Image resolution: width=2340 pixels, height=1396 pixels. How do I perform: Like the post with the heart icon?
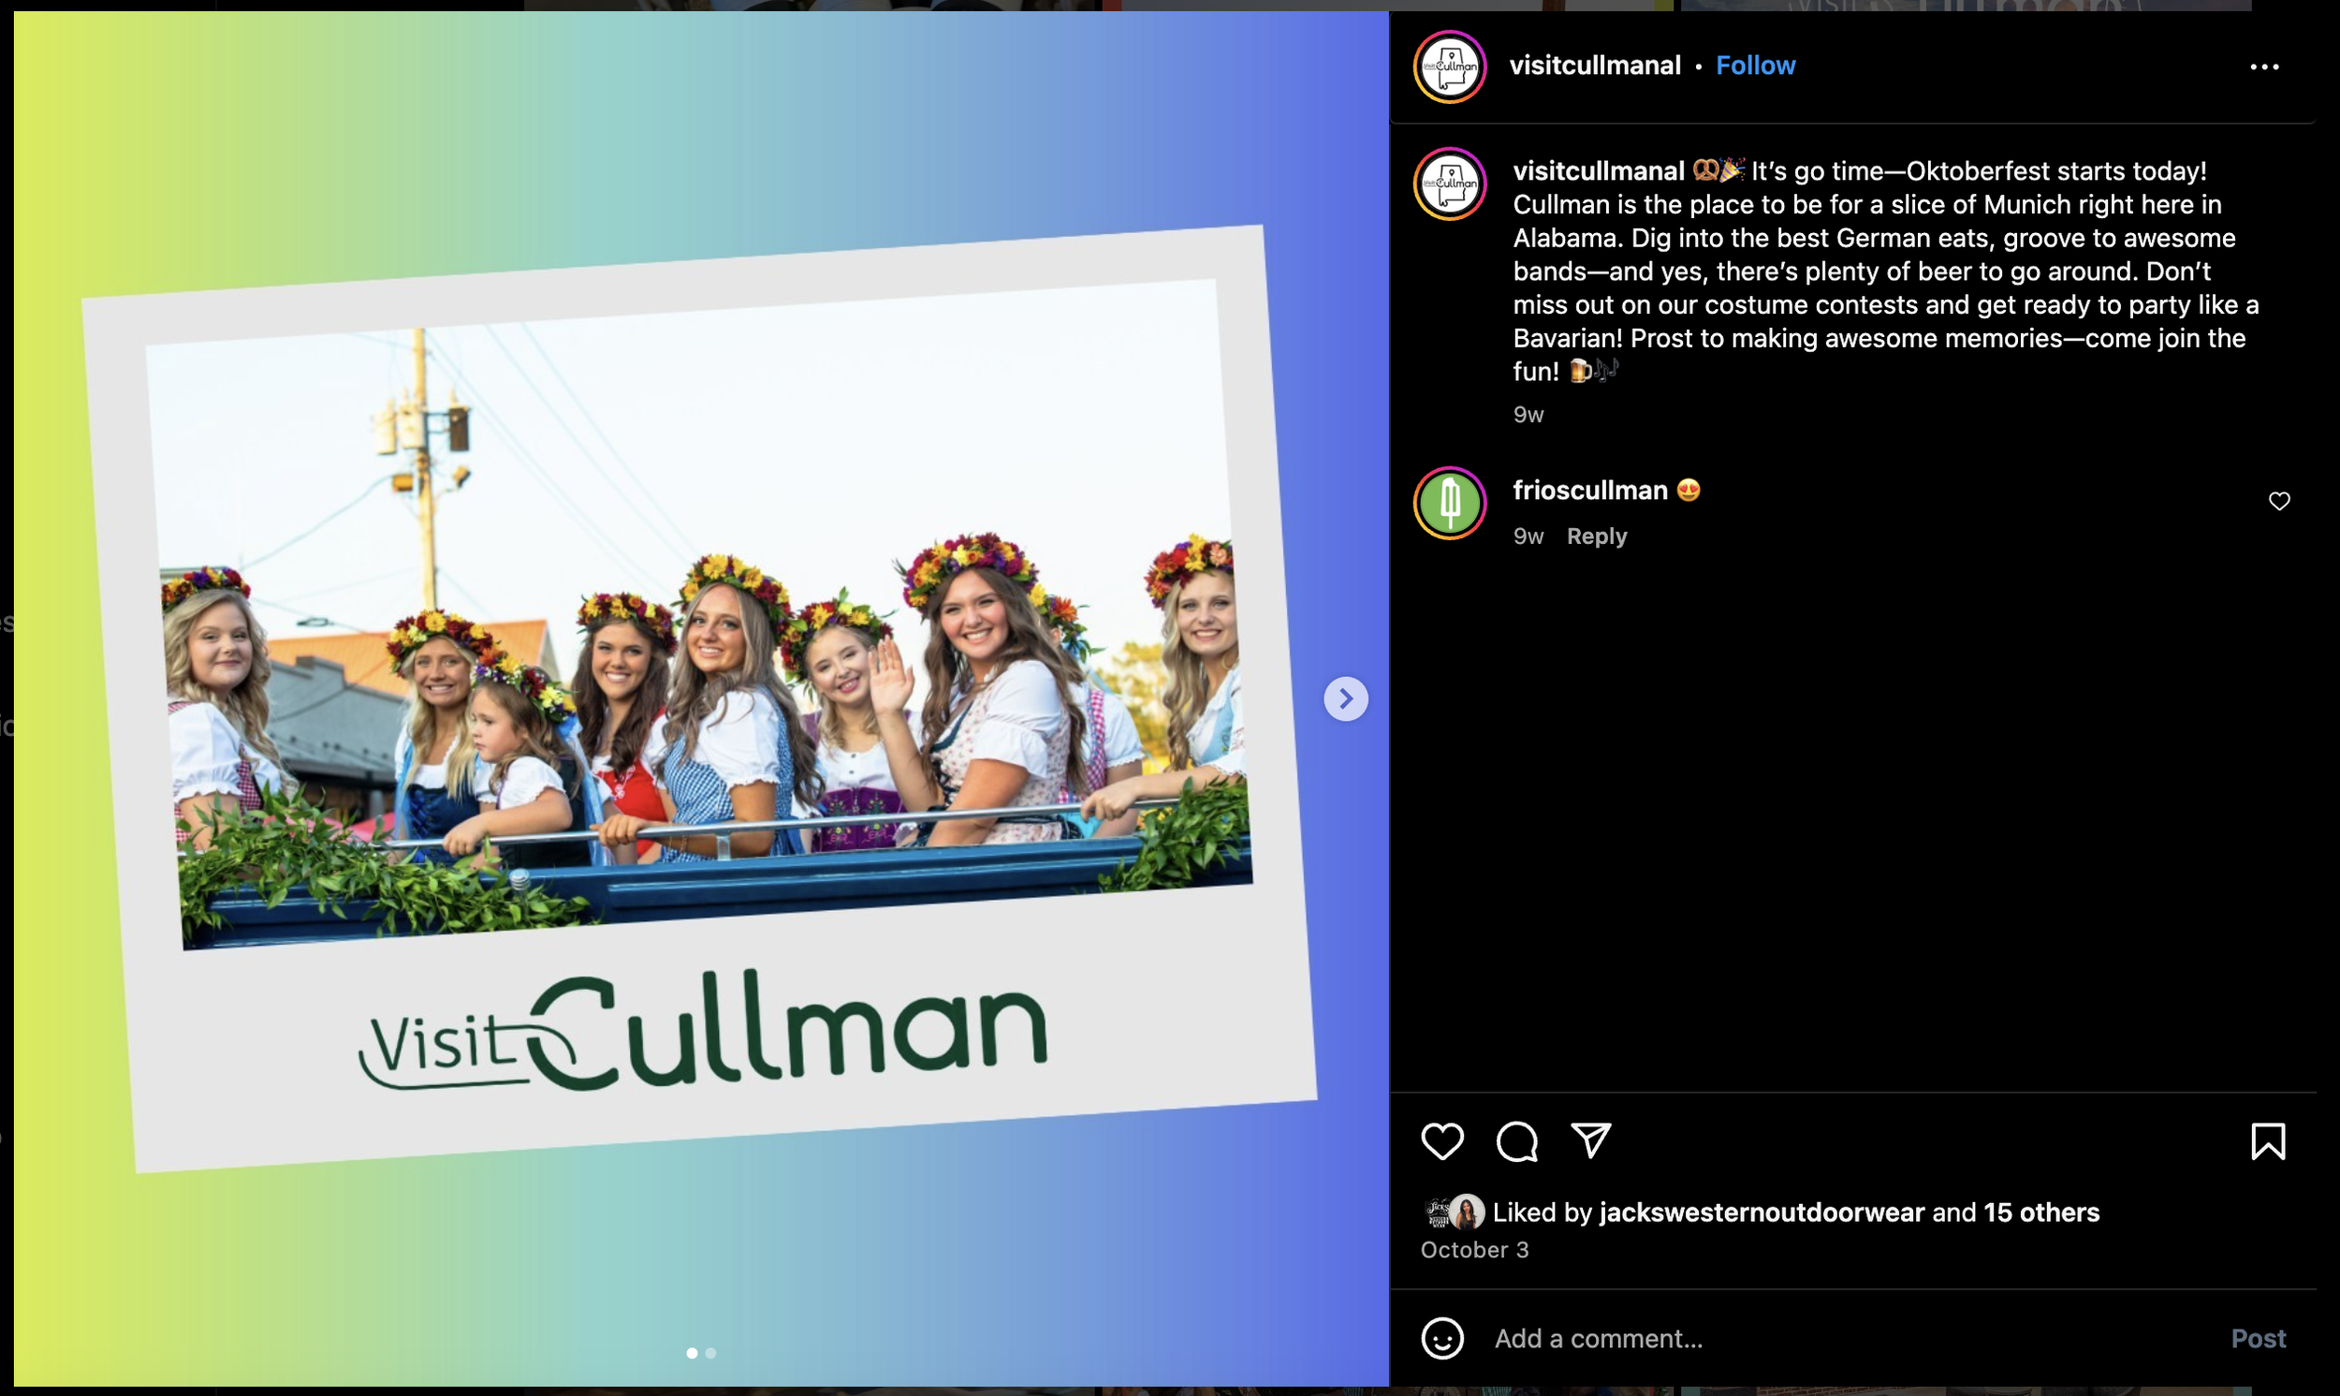[x=1441, y=1141]
